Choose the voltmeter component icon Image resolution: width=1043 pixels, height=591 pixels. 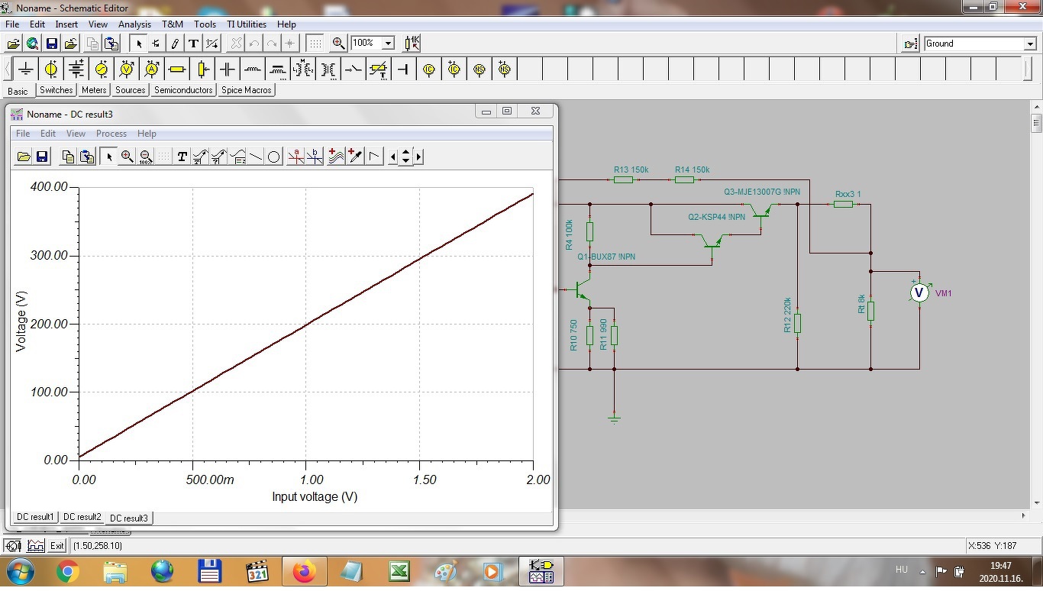[127, 69]
